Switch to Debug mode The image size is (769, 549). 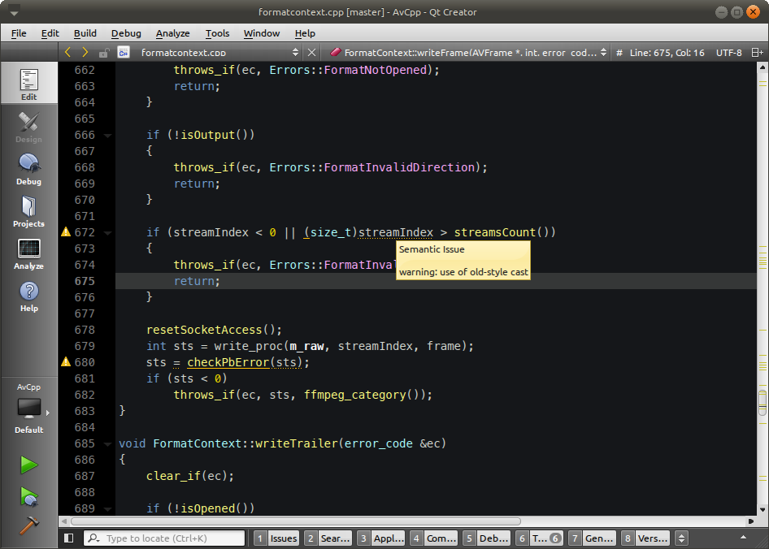29,170
